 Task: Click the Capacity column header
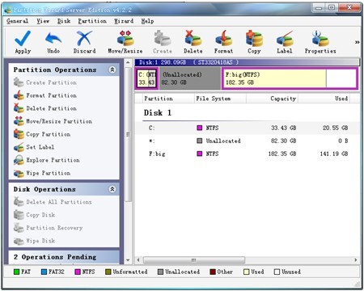[x=272, y=99]
